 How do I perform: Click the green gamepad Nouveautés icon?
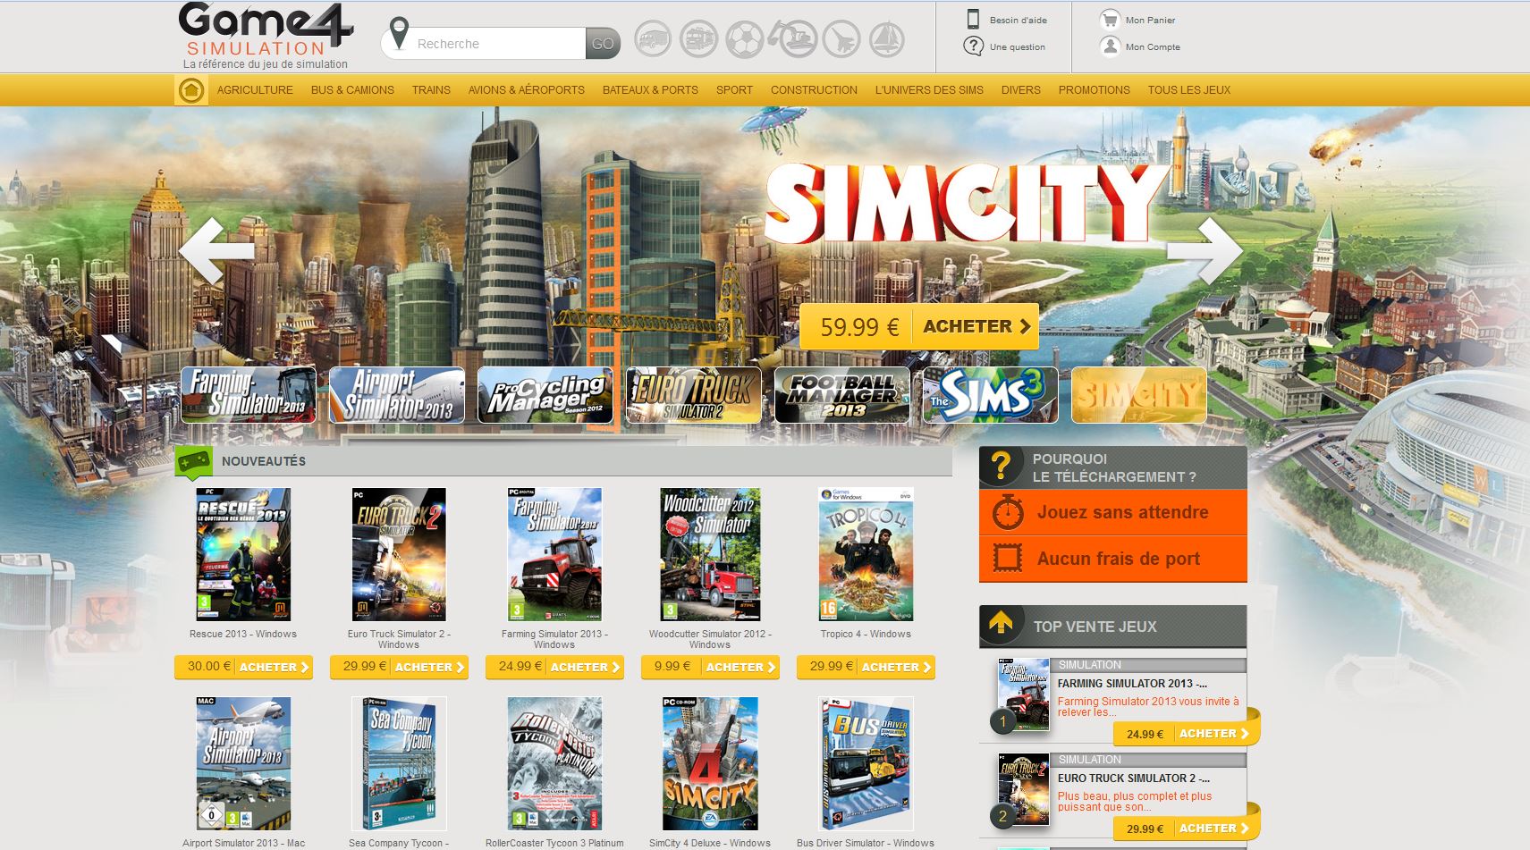coord(193,462)
